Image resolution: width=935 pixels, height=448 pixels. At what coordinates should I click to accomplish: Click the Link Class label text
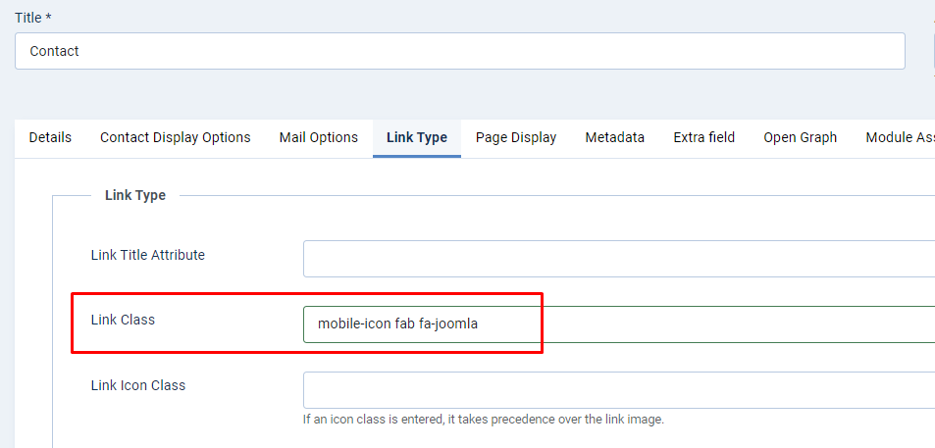point(123,320)
